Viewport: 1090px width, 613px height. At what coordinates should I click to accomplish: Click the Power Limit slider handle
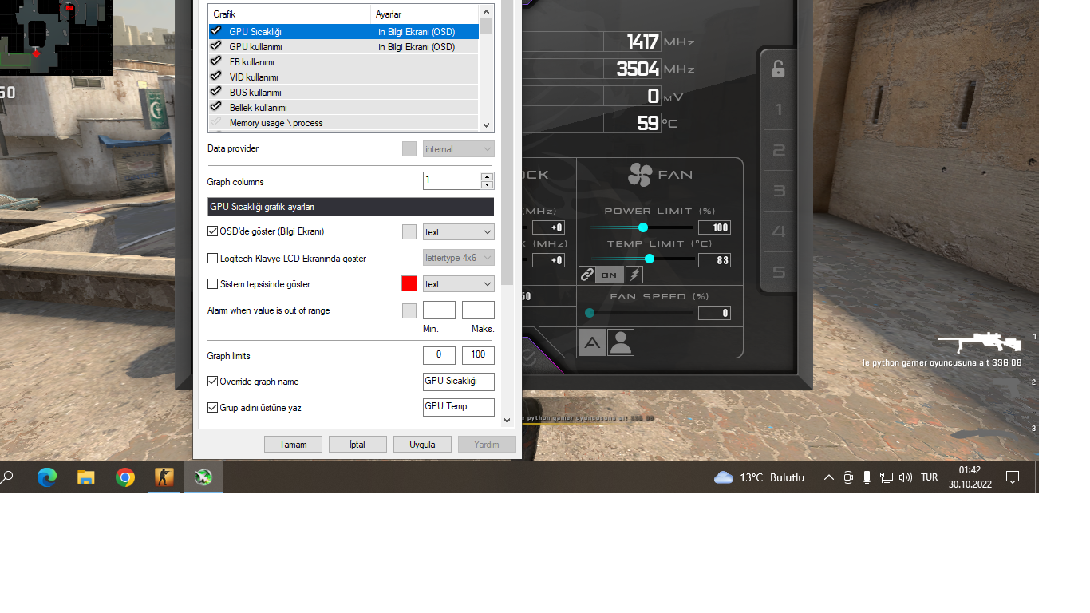pyautogui.click(x=643, y=227)
